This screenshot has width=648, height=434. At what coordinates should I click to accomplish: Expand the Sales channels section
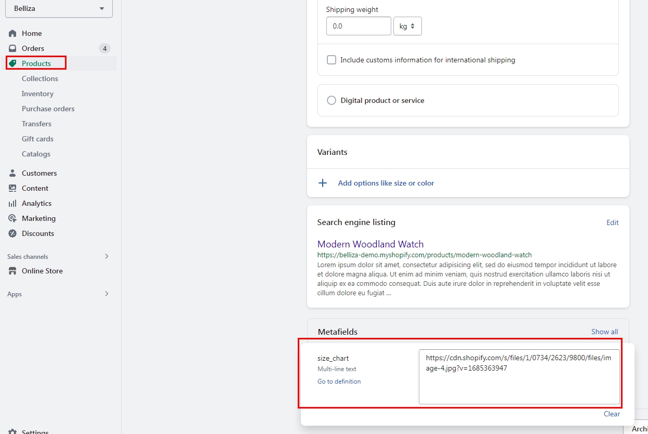coord(107,256)
